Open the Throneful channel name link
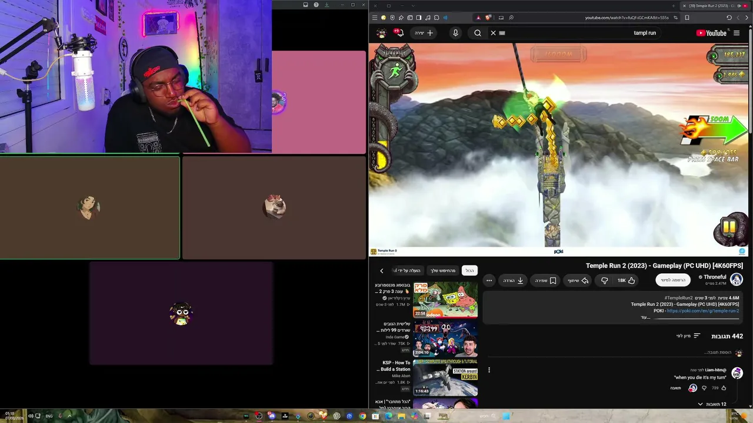 [x=715, y=277]
